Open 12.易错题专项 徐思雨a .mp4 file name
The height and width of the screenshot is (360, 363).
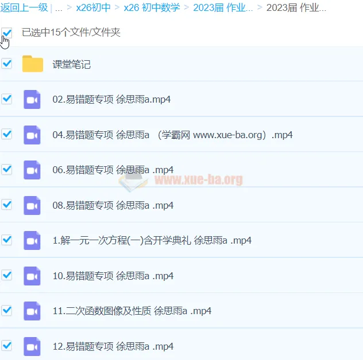(x=113, y=346)
